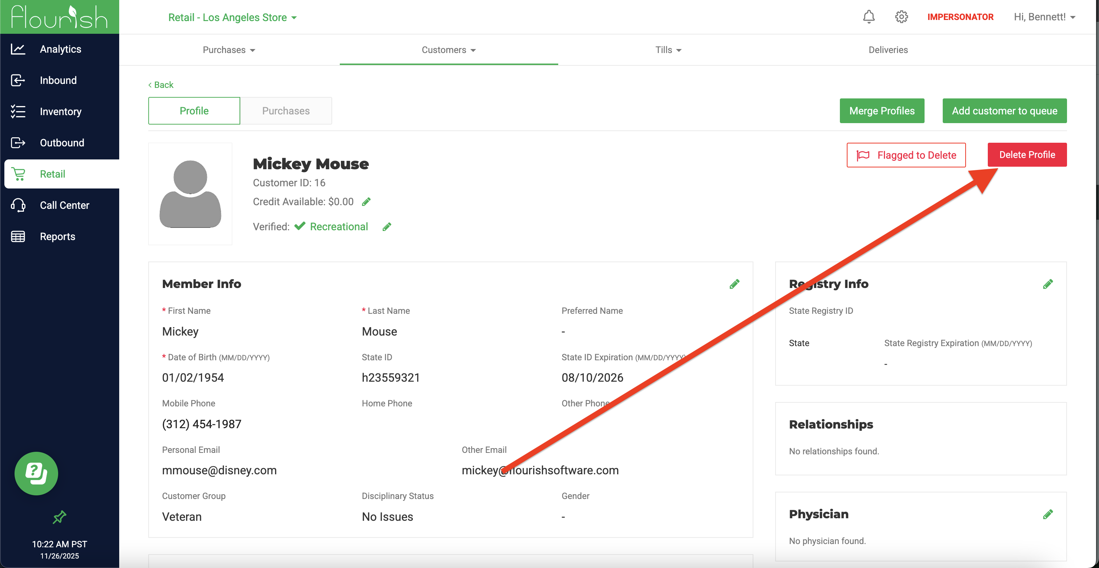Toggle the sidebar pin icon
The width and height of the screenshot is (1099, 568).
click(x=59, y=517)
